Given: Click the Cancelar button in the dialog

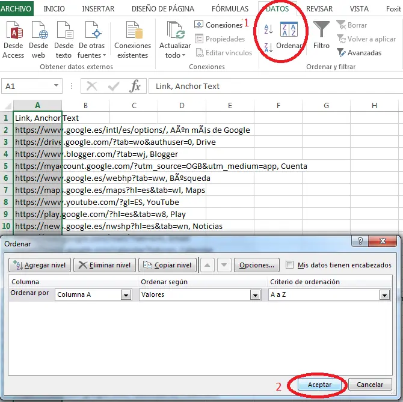Looking at the screenshot, I should point(370,385).
